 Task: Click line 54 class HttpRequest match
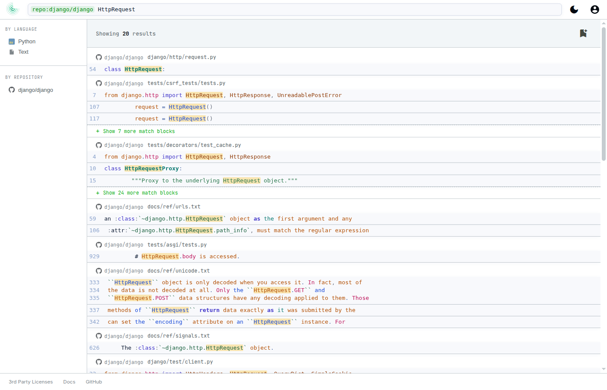tap(344, 69)
